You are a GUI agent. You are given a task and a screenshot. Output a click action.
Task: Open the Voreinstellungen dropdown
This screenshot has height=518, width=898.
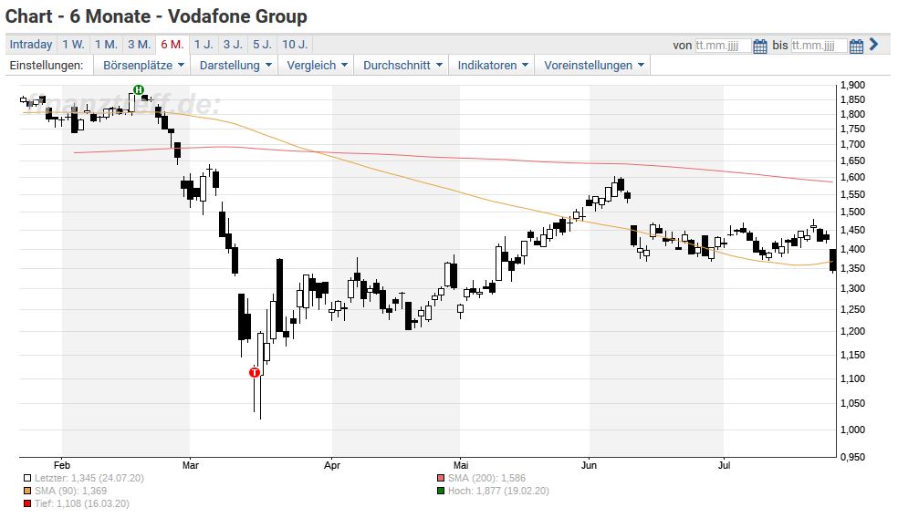pyautogui.click(x=593, y=66)
